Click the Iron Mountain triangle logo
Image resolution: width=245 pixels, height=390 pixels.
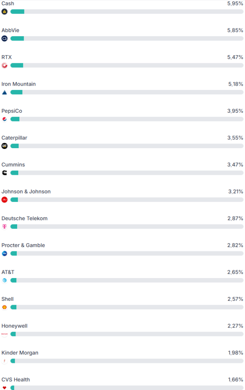[x=5, y=92]
